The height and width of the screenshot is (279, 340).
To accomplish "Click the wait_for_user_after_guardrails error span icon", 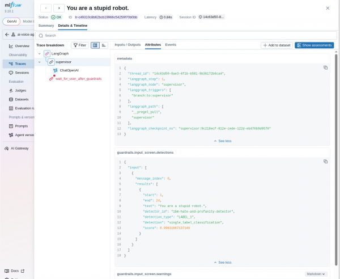I will click(x=52, y=78).
